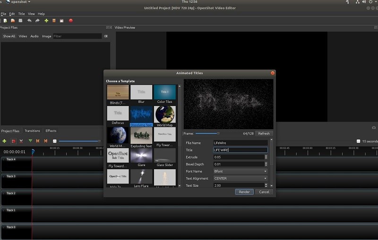Click the Open Project folder icon
378x240 pixels.
13,21
